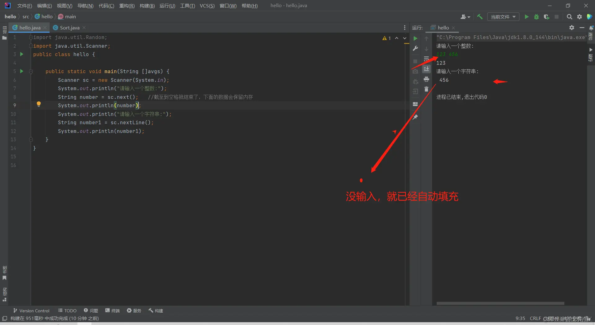The width and height of the screenshot is (595, 325).
Task: Collapse the import block on line 1
Action: 31,37
